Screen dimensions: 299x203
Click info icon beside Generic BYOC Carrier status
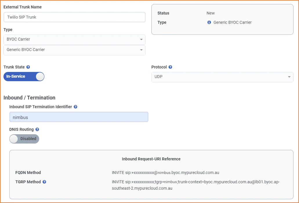[x=209, y=22]
